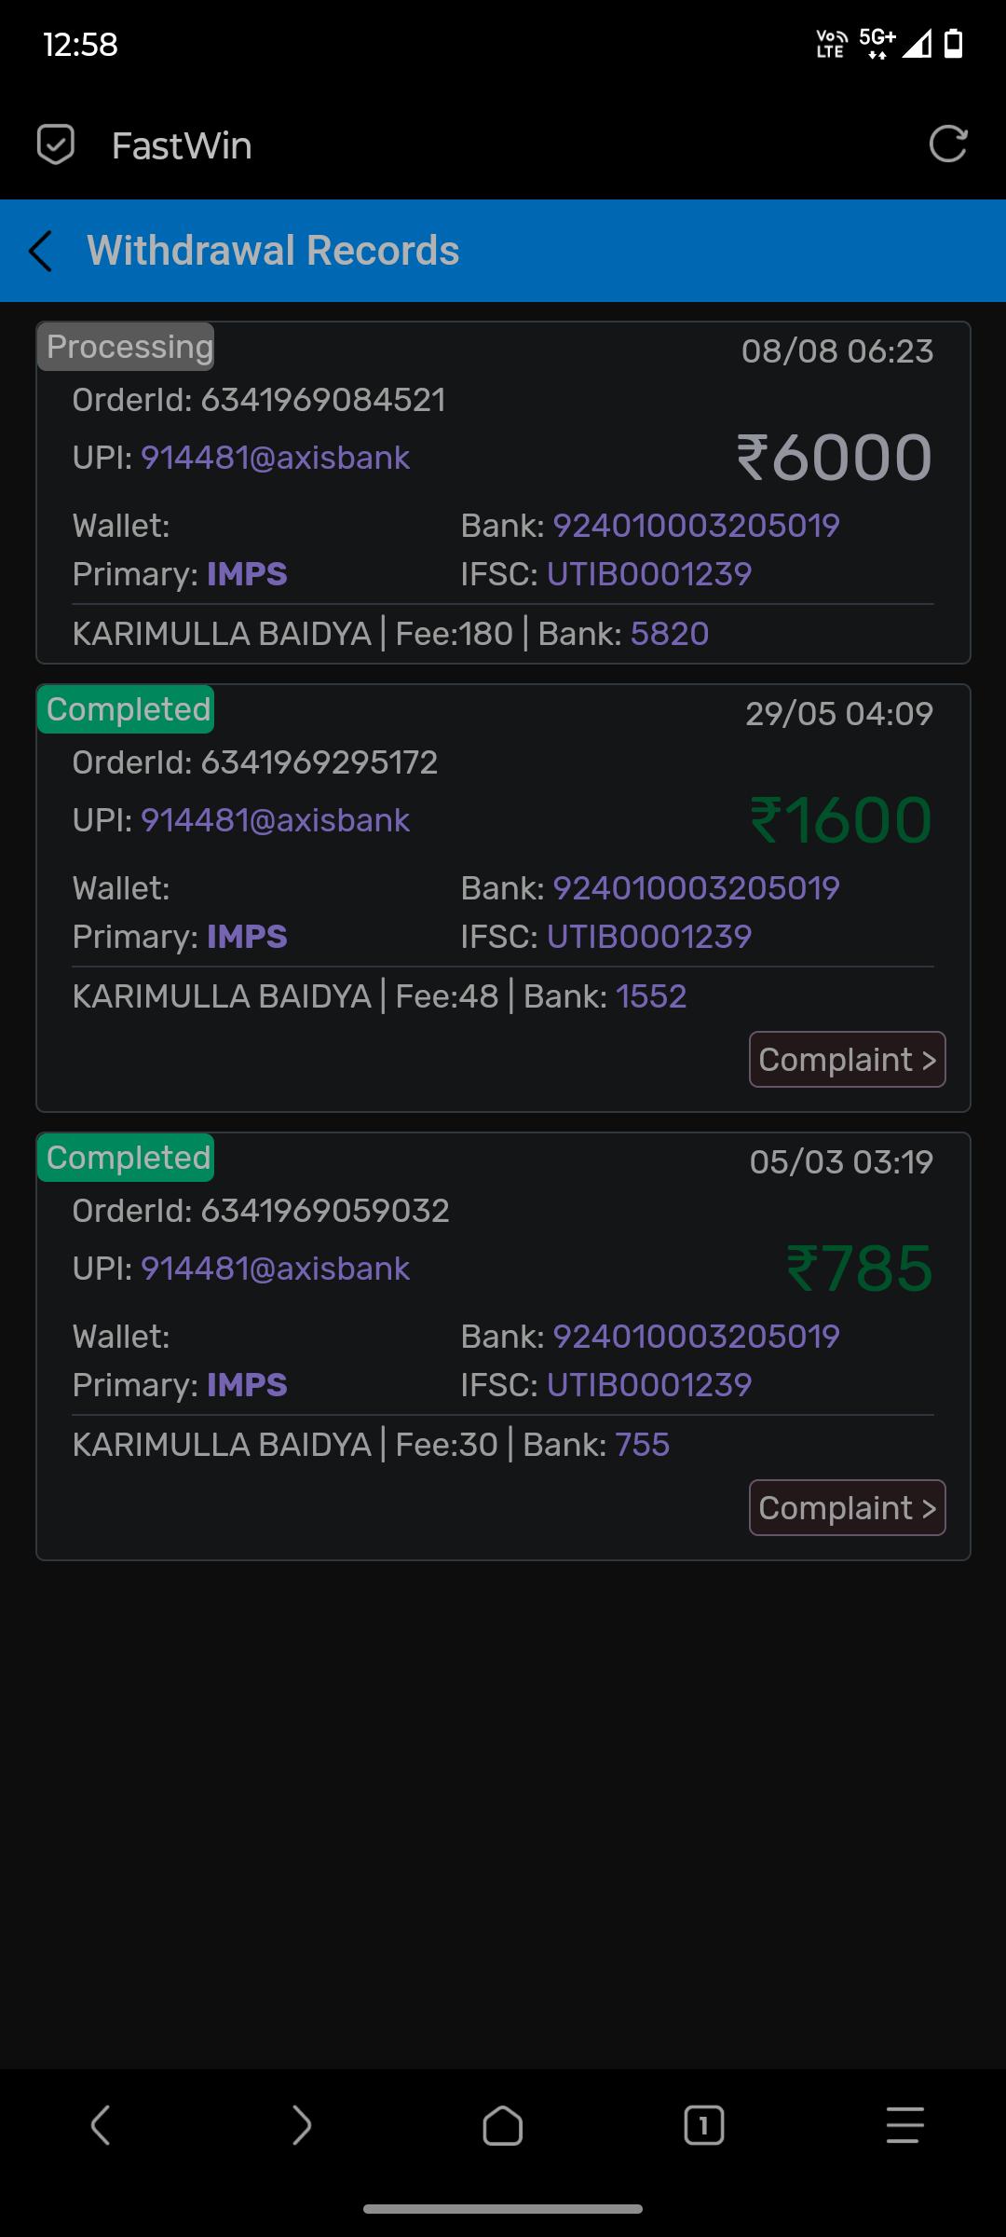1006x2237 pixels.
Task: Tap the Processing status badge
Action: [127, 347]
